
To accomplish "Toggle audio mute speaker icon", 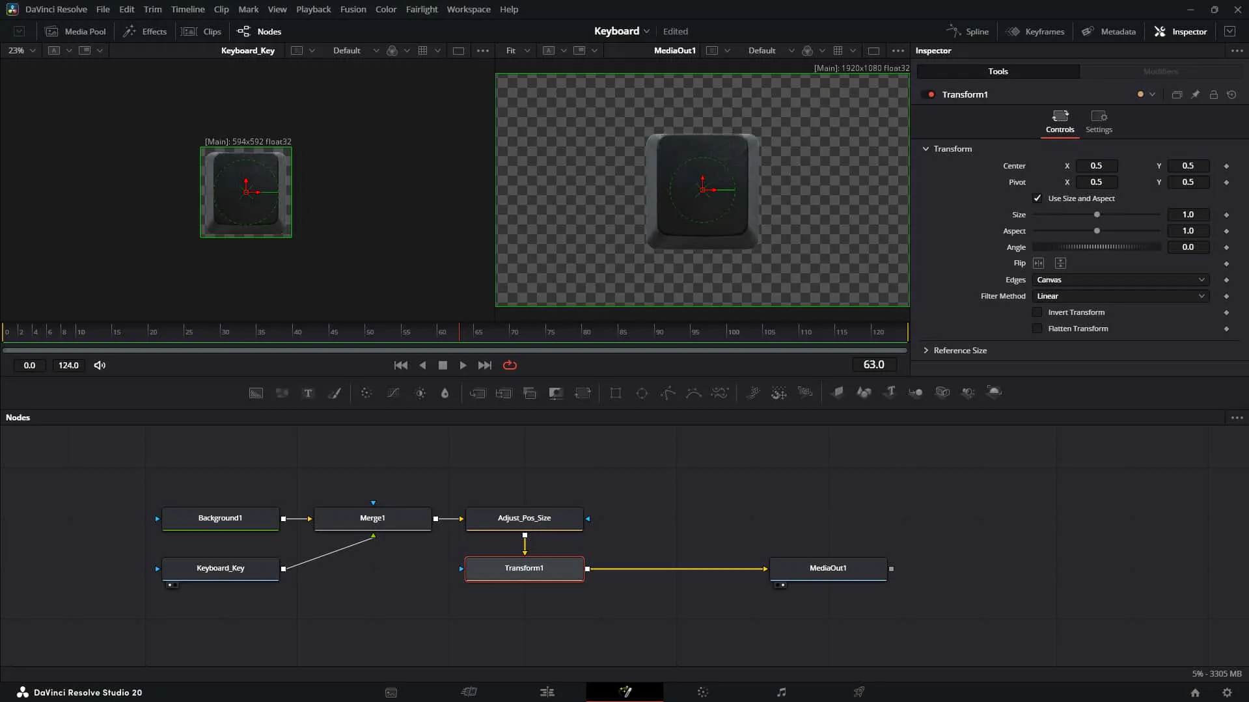I will click(100, 366).
